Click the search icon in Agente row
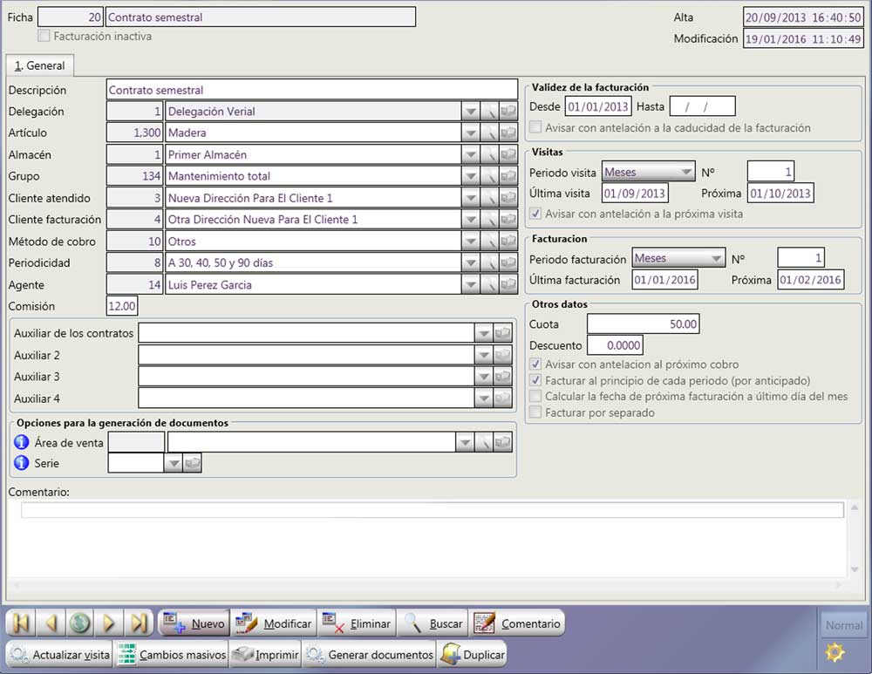Image resolution: width=872 pixels, height=674 pixels. point(490,285)
